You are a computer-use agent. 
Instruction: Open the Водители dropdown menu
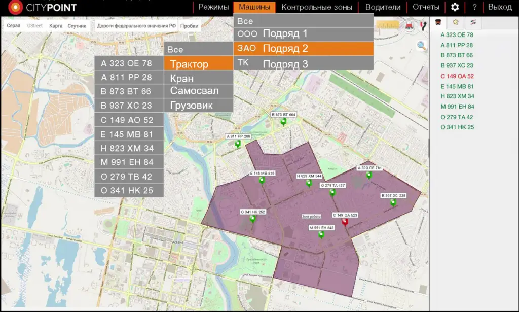point(383,7)
